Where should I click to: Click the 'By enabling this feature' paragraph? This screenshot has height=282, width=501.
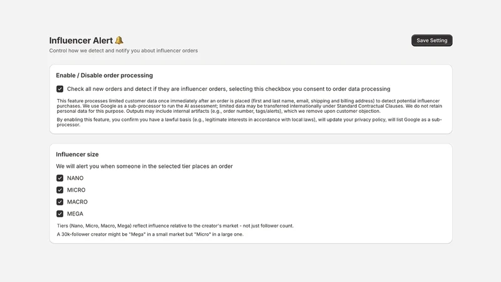249,122
